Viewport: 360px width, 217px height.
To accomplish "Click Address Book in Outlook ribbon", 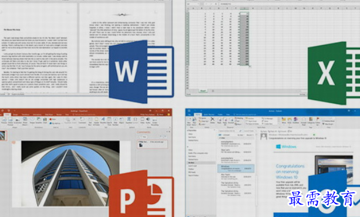I will point(328,121).
